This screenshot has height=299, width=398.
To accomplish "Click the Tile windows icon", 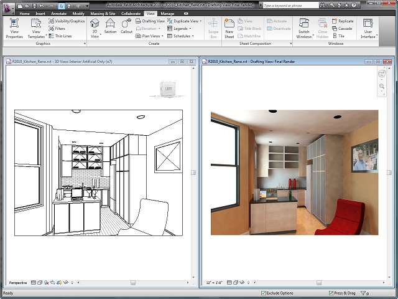I will pos(338,36).
